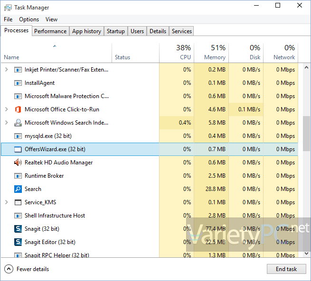Select the Microsoft Malware Protection row name

pos(66,96)
